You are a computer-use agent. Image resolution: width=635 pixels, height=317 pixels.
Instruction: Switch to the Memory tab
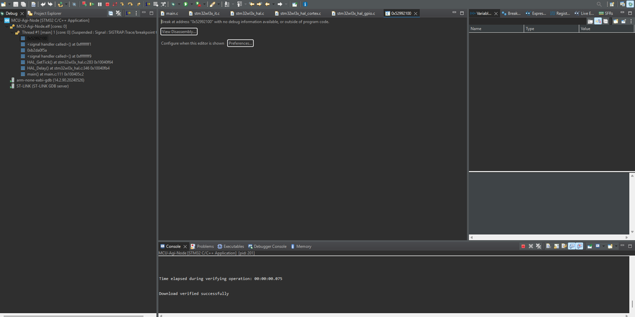(301, 246)
